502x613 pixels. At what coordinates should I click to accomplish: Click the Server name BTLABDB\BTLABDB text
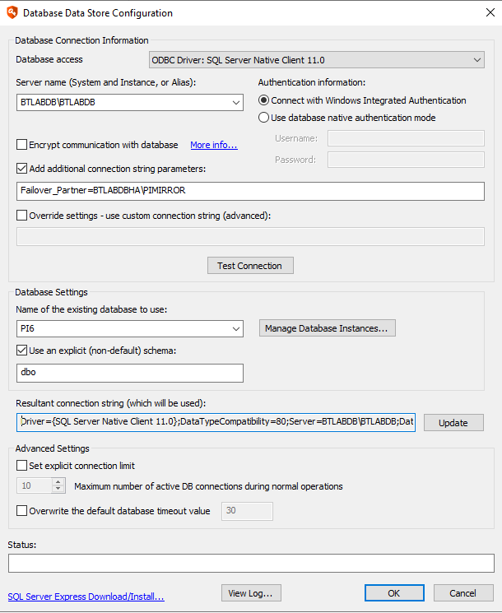click(x=58, y=102)
